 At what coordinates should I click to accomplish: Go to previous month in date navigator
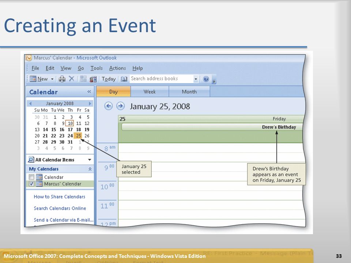tap(30, 103)
